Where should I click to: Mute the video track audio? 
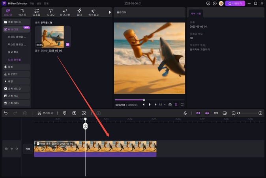point(17,149)
